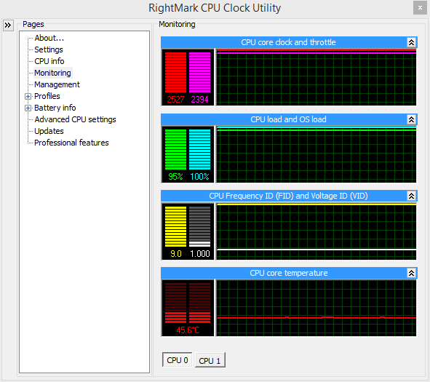Collapse the CPU core clock and throttle panel
430x382 pixels.
click(x=411, y=42)
